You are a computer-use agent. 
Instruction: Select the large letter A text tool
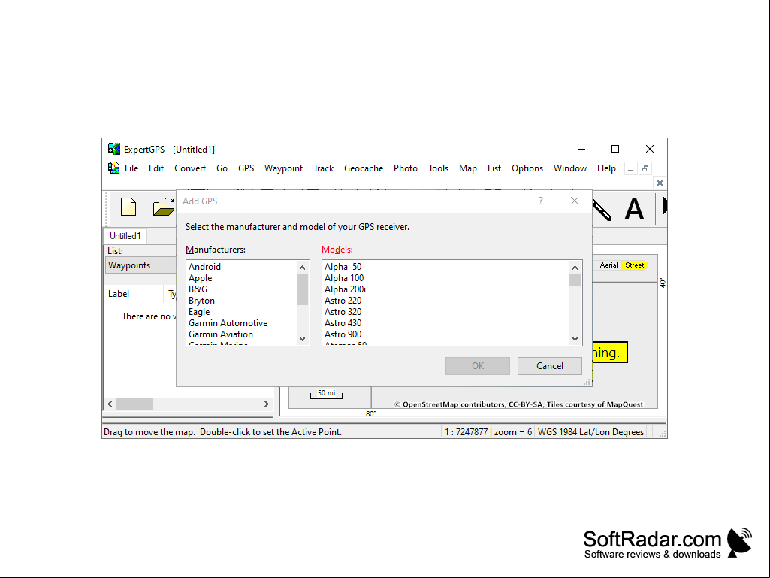(634, 210)
